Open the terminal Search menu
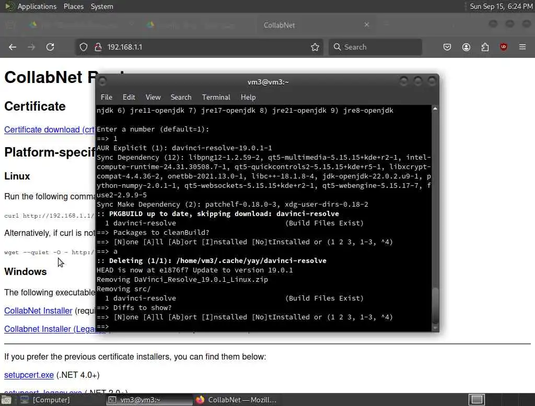This screenshot has height=406, width=535. click(x=181, y=97)
